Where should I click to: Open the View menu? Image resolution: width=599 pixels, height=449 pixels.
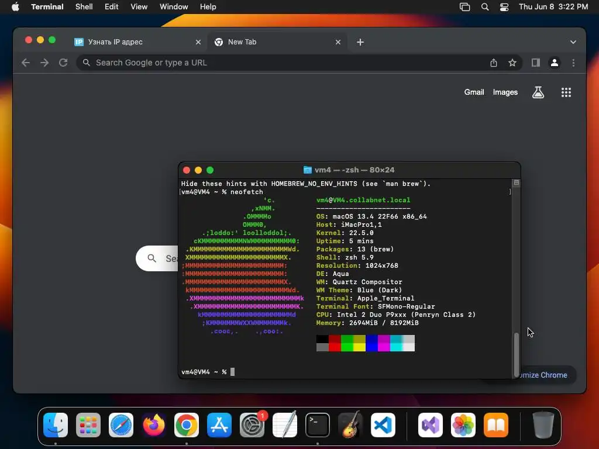pos(139,7)
